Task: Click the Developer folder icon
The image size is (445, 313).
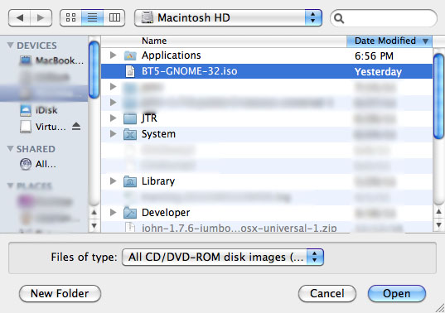Action: (x=130, y=213)
